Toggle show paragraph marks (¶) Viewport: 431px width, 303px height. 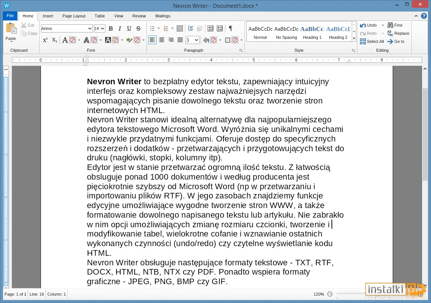pyautogui.click(x=230, y=28)
